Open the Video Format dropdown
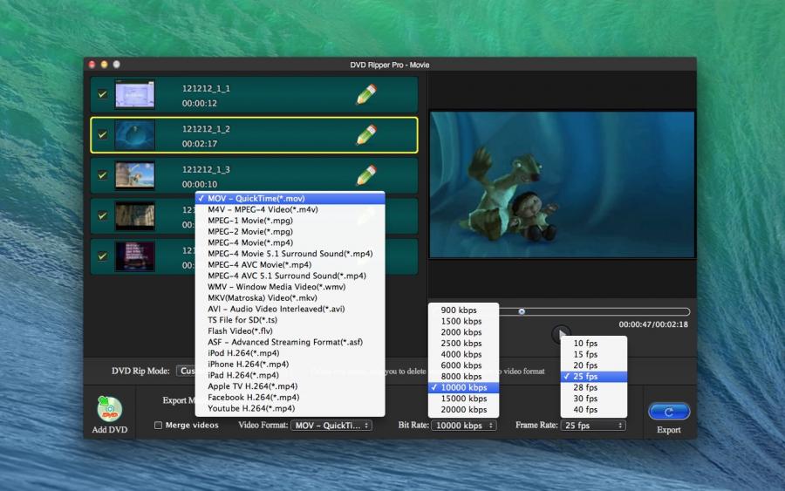This screenshot has height=491, width=785. point(331,426)
